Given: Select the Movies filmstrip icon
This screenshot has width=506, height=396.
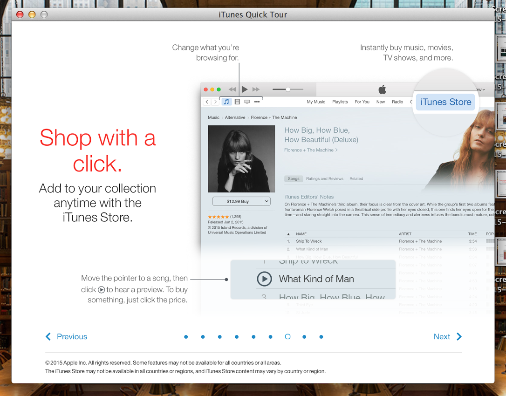Looking at the screenshot, I should pos(237,102).
